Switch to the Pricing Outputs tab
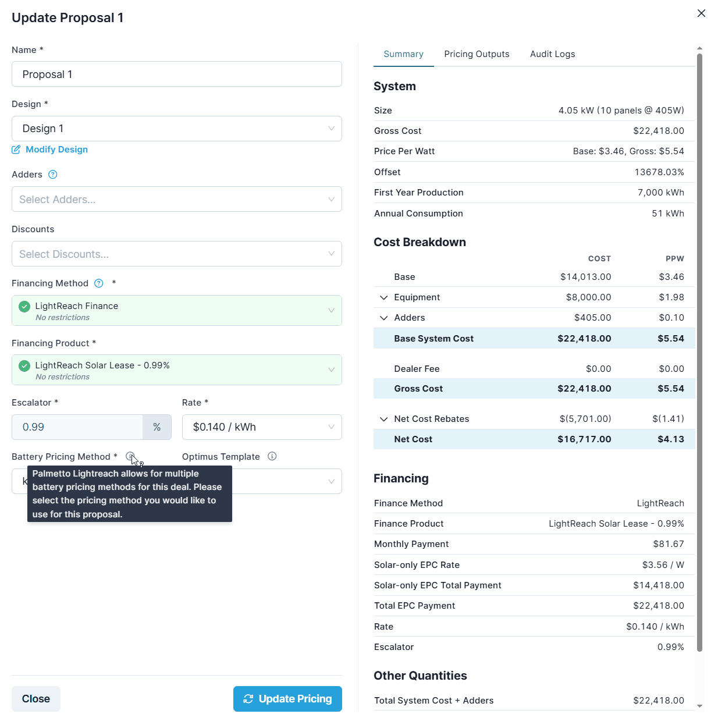The width and height of the screenshot is (718, 714). 477,54
